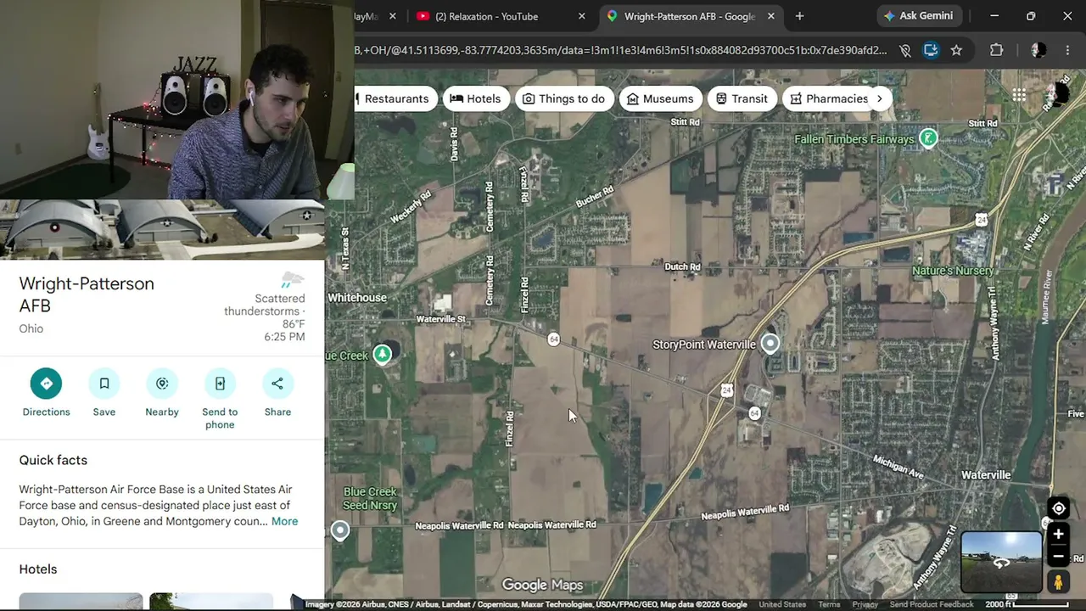
Task: Search nearby using the Nearby icon
Action: (x=162, y=384)
